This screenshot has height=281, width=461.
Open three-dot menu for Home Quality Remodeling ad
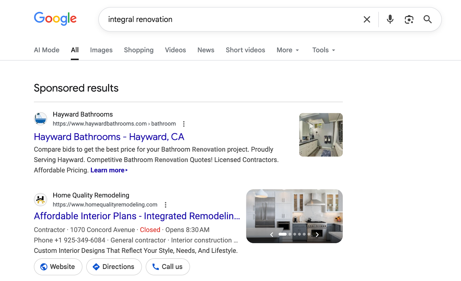pyautogui.click(x=165, y=205)
